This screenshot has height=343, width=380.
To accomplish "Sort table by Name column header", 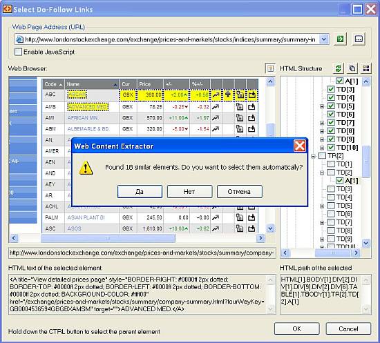I will [92, 84].
